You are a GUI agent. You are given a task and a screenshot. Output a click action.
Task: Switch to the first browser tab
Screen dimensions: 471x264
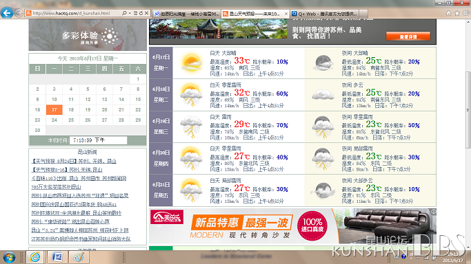click(x=186, y=14)
